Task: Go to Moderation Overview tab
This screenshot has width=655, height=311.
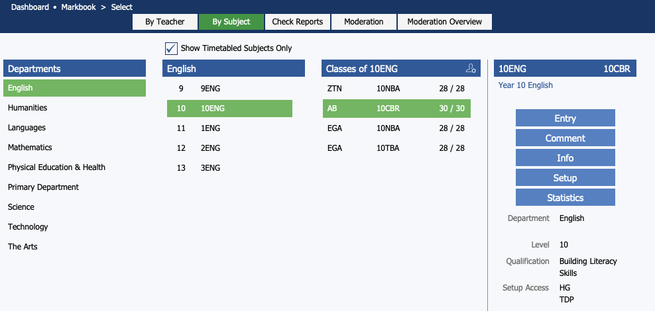Action: 444,22
